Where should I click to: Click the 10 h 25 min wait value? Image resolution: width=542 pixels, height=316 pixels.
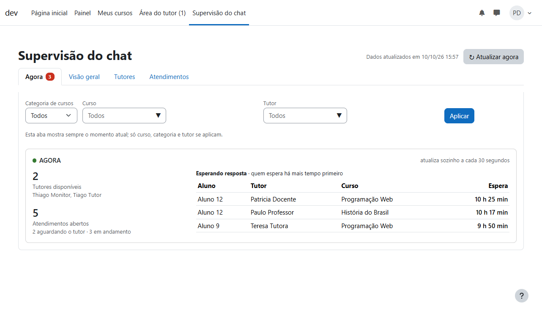[x=491, y=199]
